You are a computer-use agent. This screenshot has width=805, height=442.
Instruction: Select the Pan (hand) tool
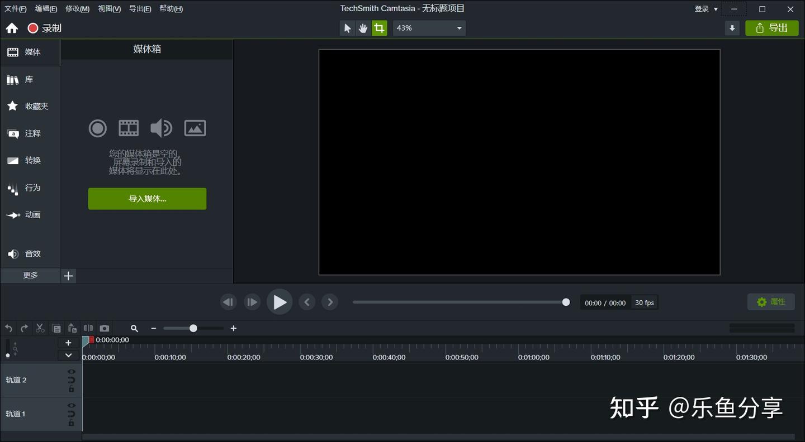(x=363, y=27)
